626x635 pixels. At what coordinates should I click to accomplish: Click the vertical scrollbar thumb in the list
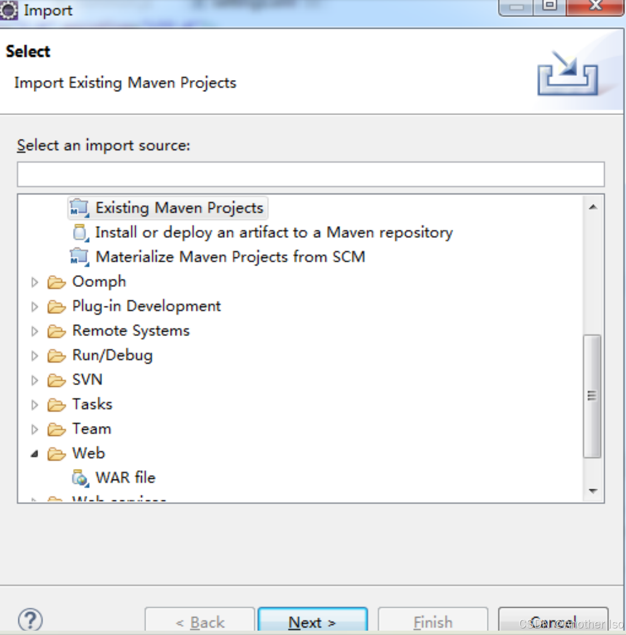click(592, 396)
